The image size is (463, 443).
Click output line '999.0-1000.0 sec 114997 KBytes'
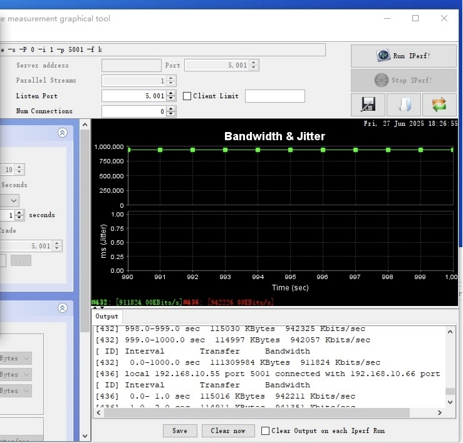(233, 340)
